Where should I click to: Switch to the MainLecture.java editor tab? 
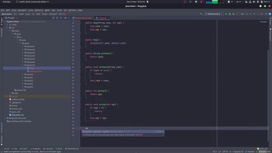pyautogui.click(x=83, y=18)
